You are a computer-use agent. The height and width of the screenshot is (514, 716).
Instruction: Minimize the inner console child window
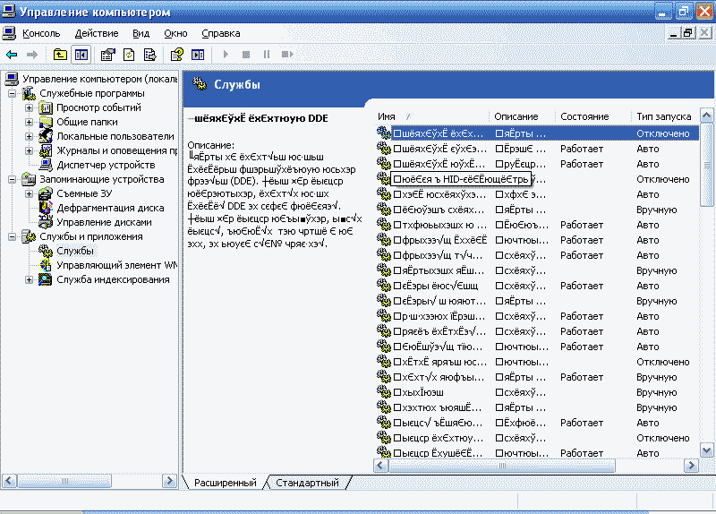click(x=673, y=33)
